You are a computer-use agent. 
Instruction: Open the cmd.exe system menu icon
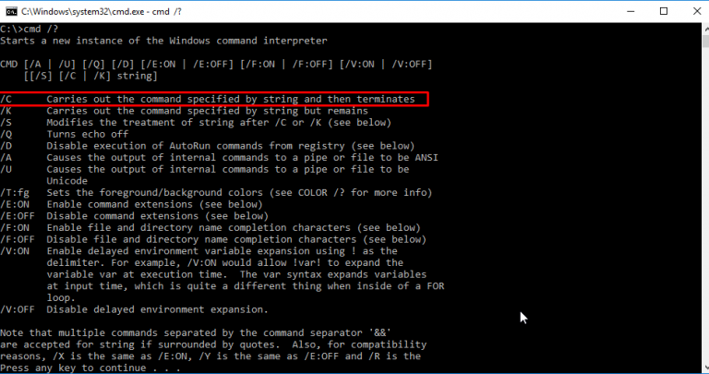11,11
